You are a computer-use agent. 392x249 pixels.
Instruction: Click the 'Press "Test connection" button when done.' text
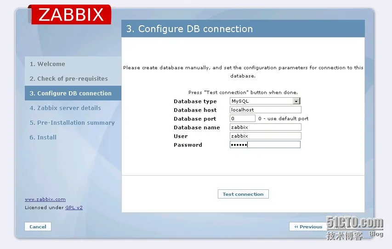click(243, 92)
